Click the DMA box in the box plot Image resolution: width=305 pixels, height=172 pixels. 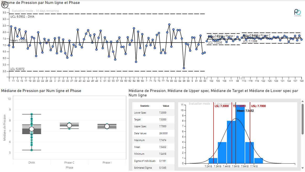click(32, 129)
